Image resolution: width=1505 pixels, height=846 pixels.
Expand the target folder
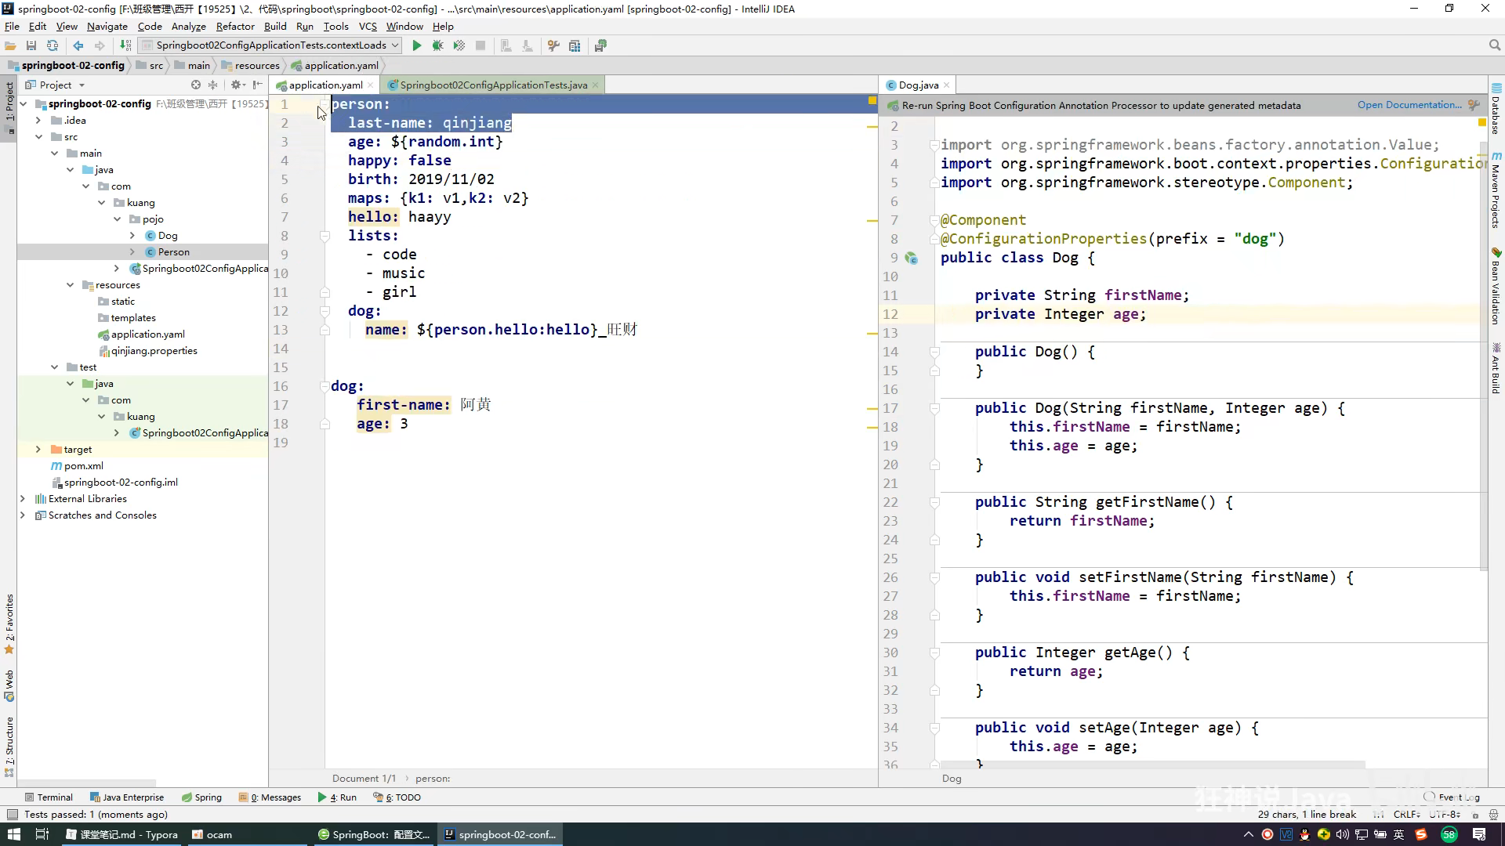tap(38, 449)
